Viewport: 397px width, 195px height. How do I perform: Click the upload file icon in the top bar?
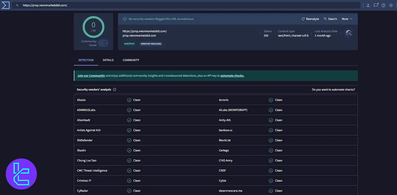point(368,5)
